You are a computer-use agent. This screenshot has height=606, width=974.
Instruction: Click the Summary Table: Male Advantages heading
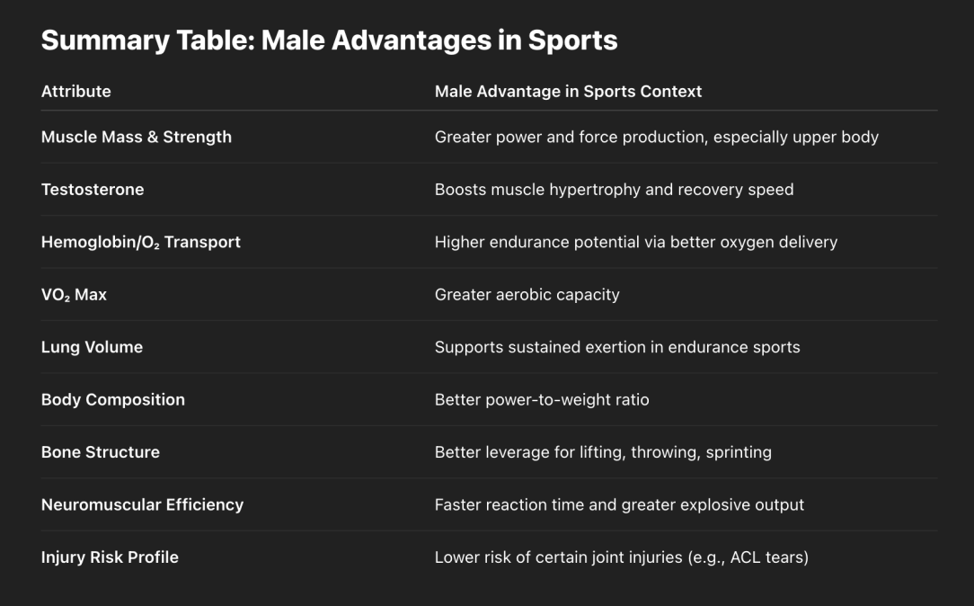coord(329,40)
